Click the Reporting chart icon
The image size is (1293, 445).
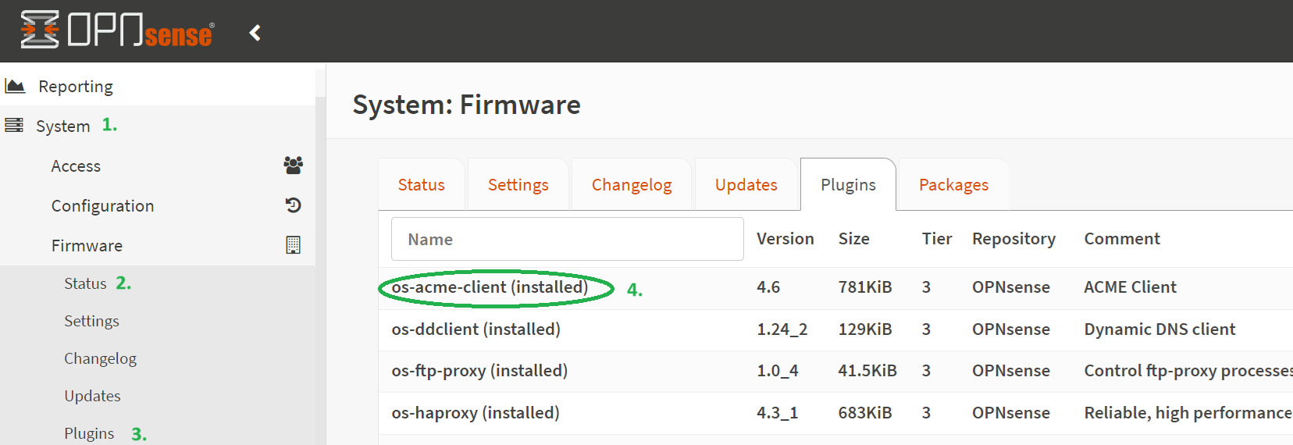[15, 86]
